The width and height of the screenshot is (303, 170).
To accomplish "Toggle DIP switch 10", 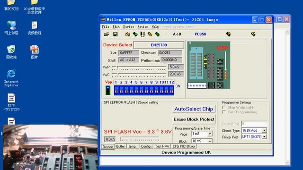I will (x=161, y=90).
